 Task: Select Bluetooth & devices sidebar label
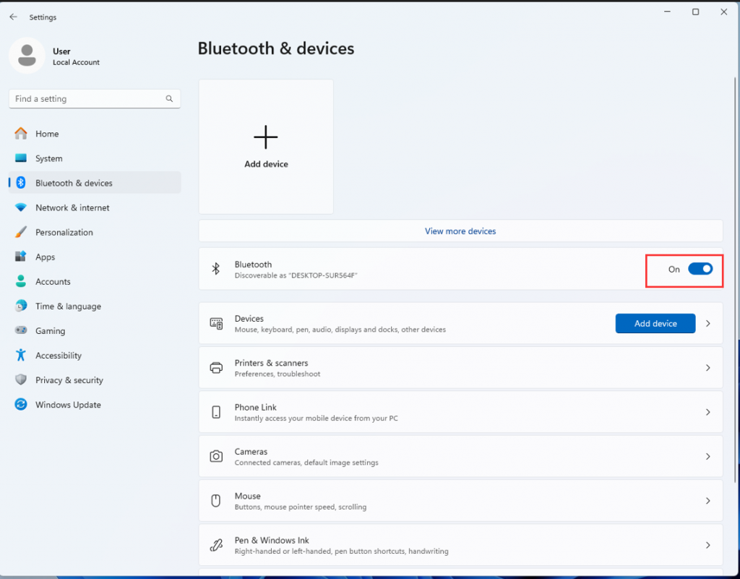coord(74,183)
